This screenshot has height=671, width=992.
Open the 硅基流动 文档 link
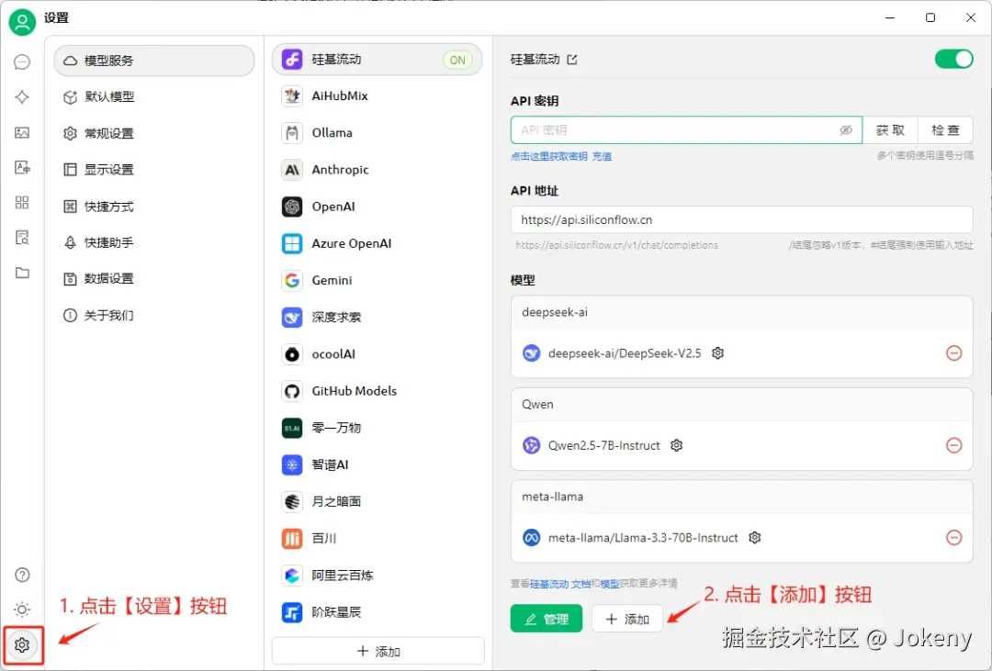click(x=560, y=584)
